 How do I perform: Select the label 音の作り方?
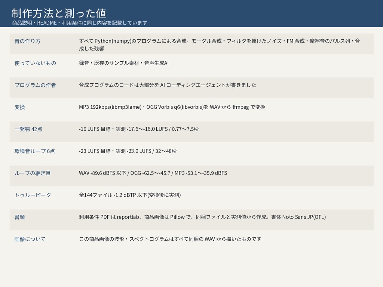(x=27, y=41)
